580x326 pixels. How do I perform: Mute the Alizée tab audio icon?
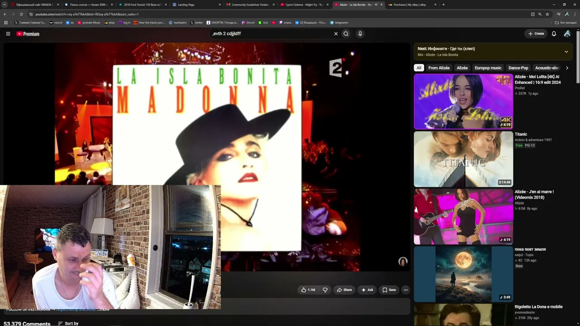pyautogui.click(x=376, y=5)
